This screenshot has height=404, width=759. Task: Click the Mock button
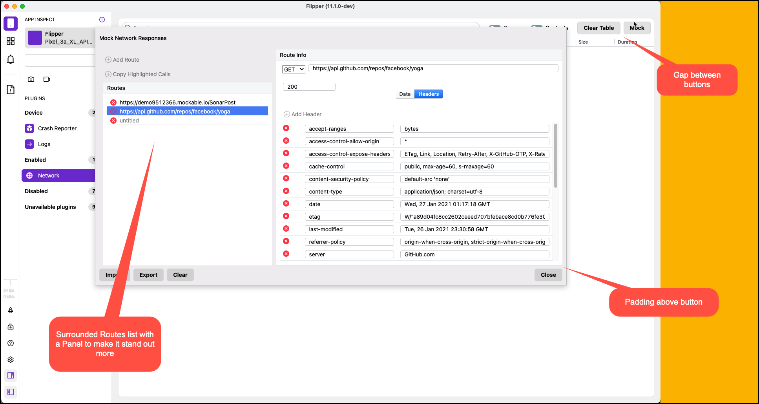[x=637, y=28]
